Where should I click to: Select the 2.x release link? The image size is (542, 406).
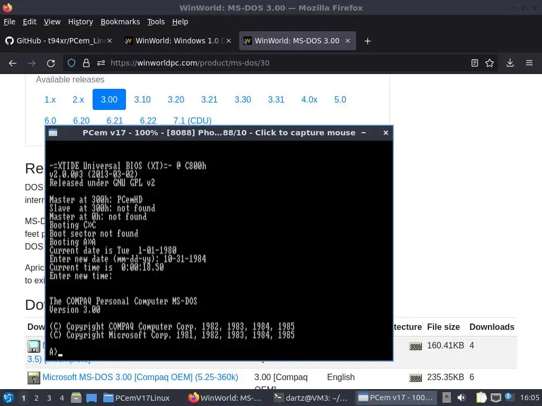tap(78, 99)
